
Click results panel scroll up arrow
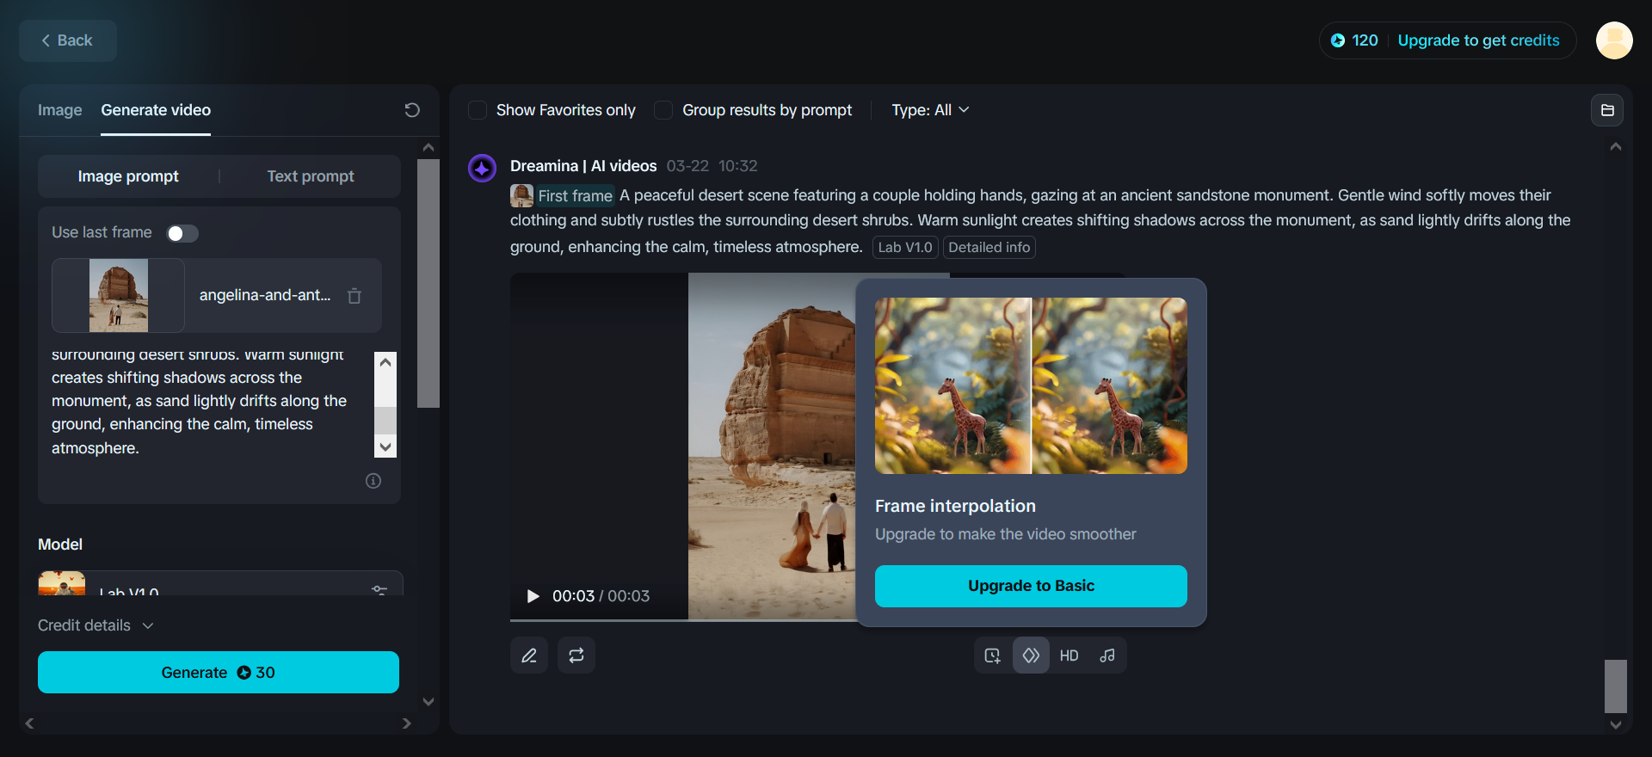pos(1616,147)
